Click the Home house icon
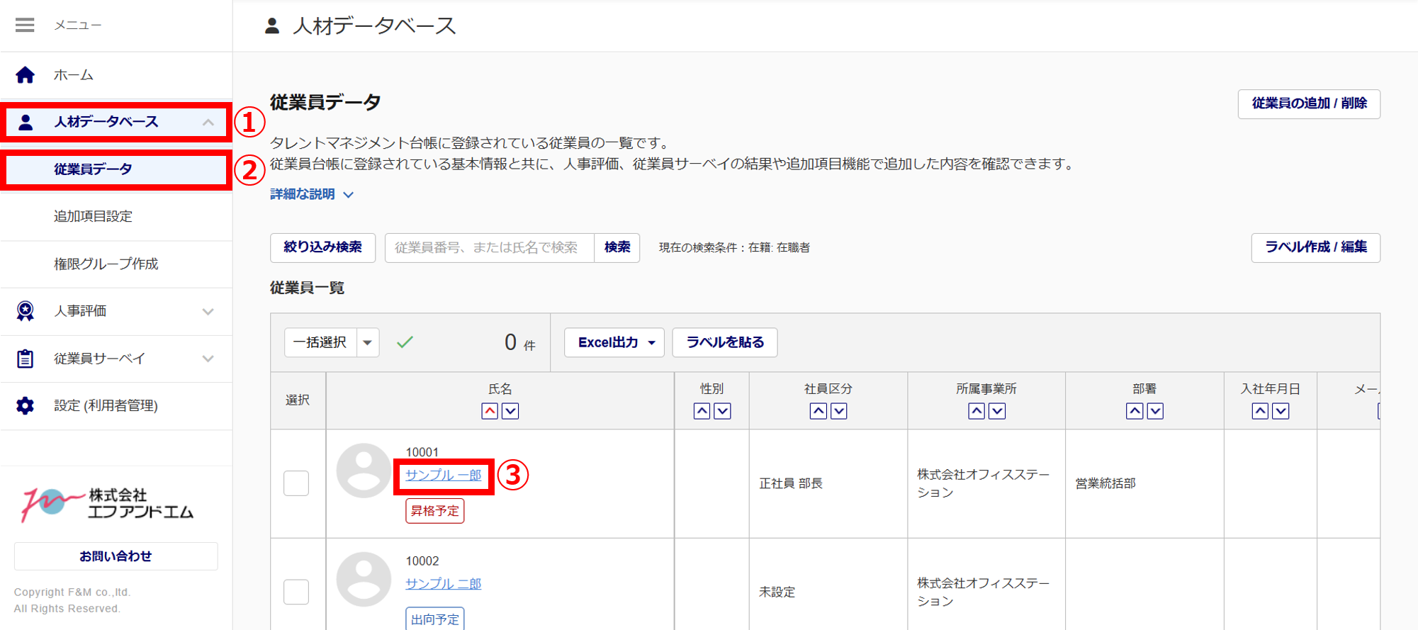The image size is (1418, 630). 26,75
